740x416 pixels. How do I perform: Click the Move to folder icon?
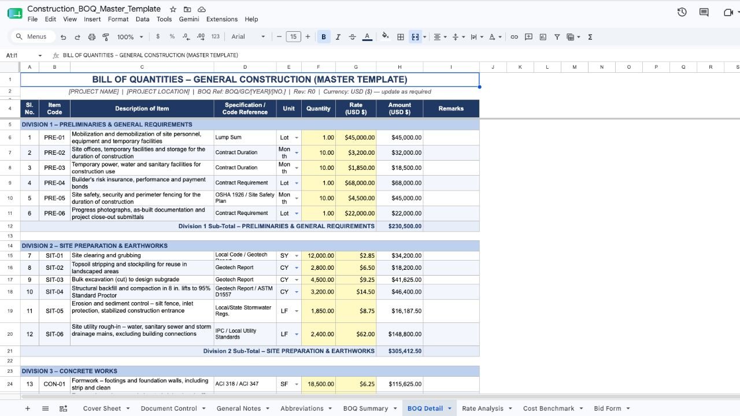click(x=187, y=9)
